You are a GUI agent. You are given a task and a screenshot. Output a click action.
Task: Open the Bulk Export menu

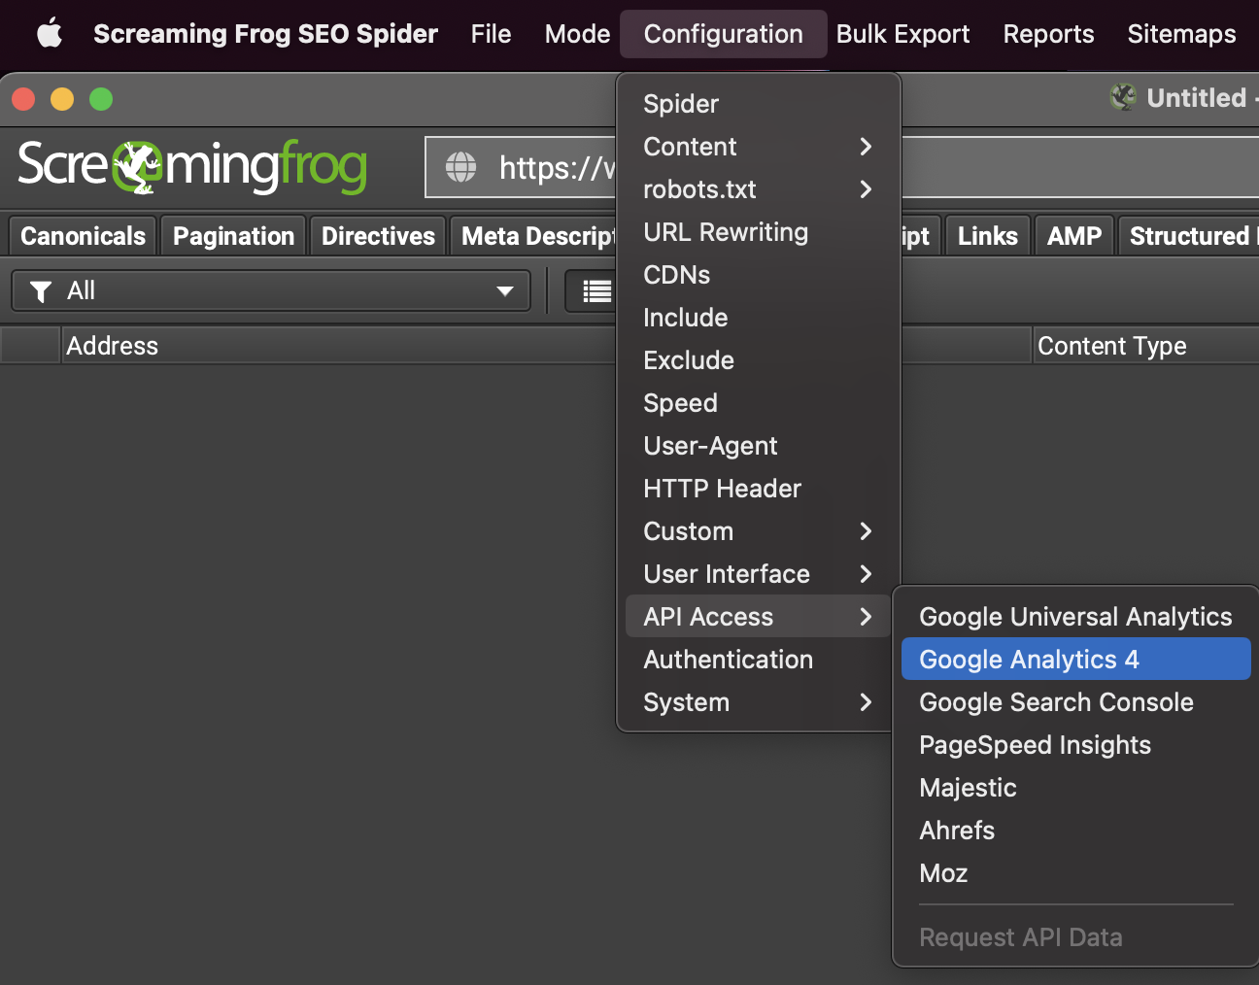[902, 34]
